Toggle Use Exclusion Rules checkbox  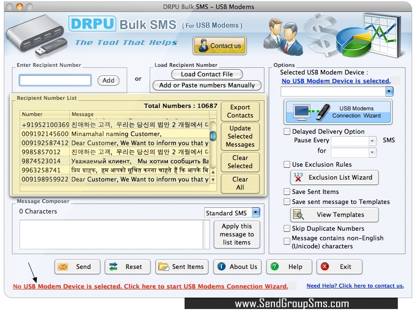tap(287, 164)
